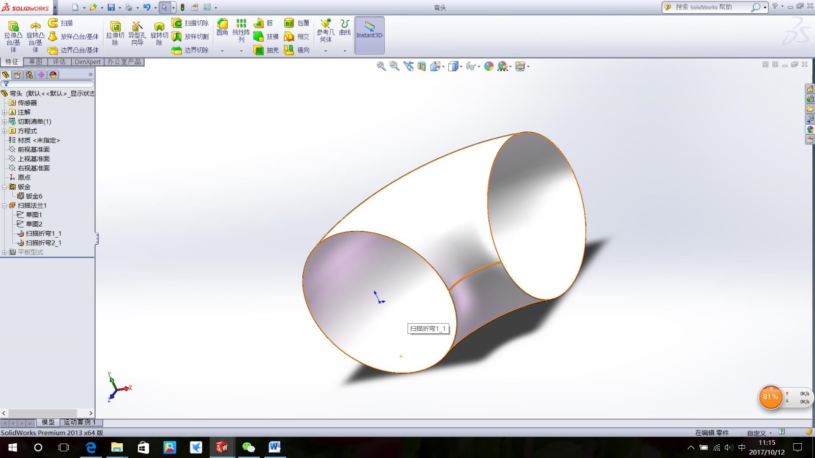Open the DisplayManager panel tab
This screenshot has width=815, height=458.
point(53,75)
